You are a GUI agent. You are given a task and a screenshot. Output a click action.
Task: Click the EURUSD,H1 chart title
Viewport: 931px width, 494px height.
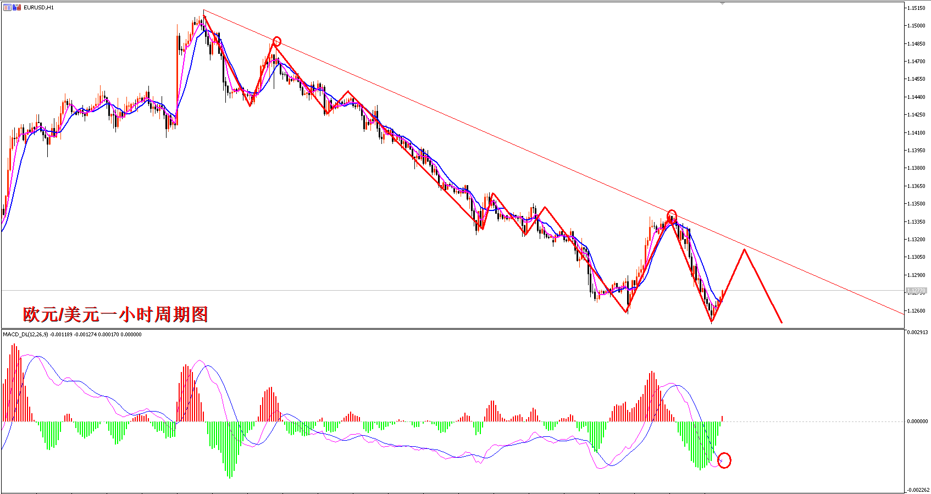(38, 8)
